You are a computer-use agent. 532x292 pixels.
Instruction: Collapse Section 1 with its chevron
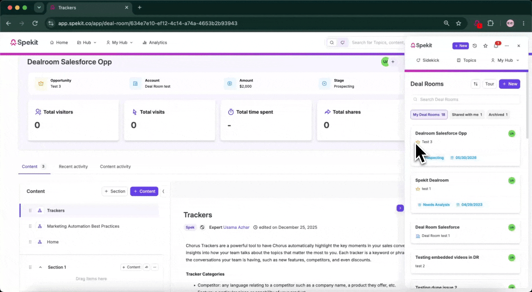[41, 267]
